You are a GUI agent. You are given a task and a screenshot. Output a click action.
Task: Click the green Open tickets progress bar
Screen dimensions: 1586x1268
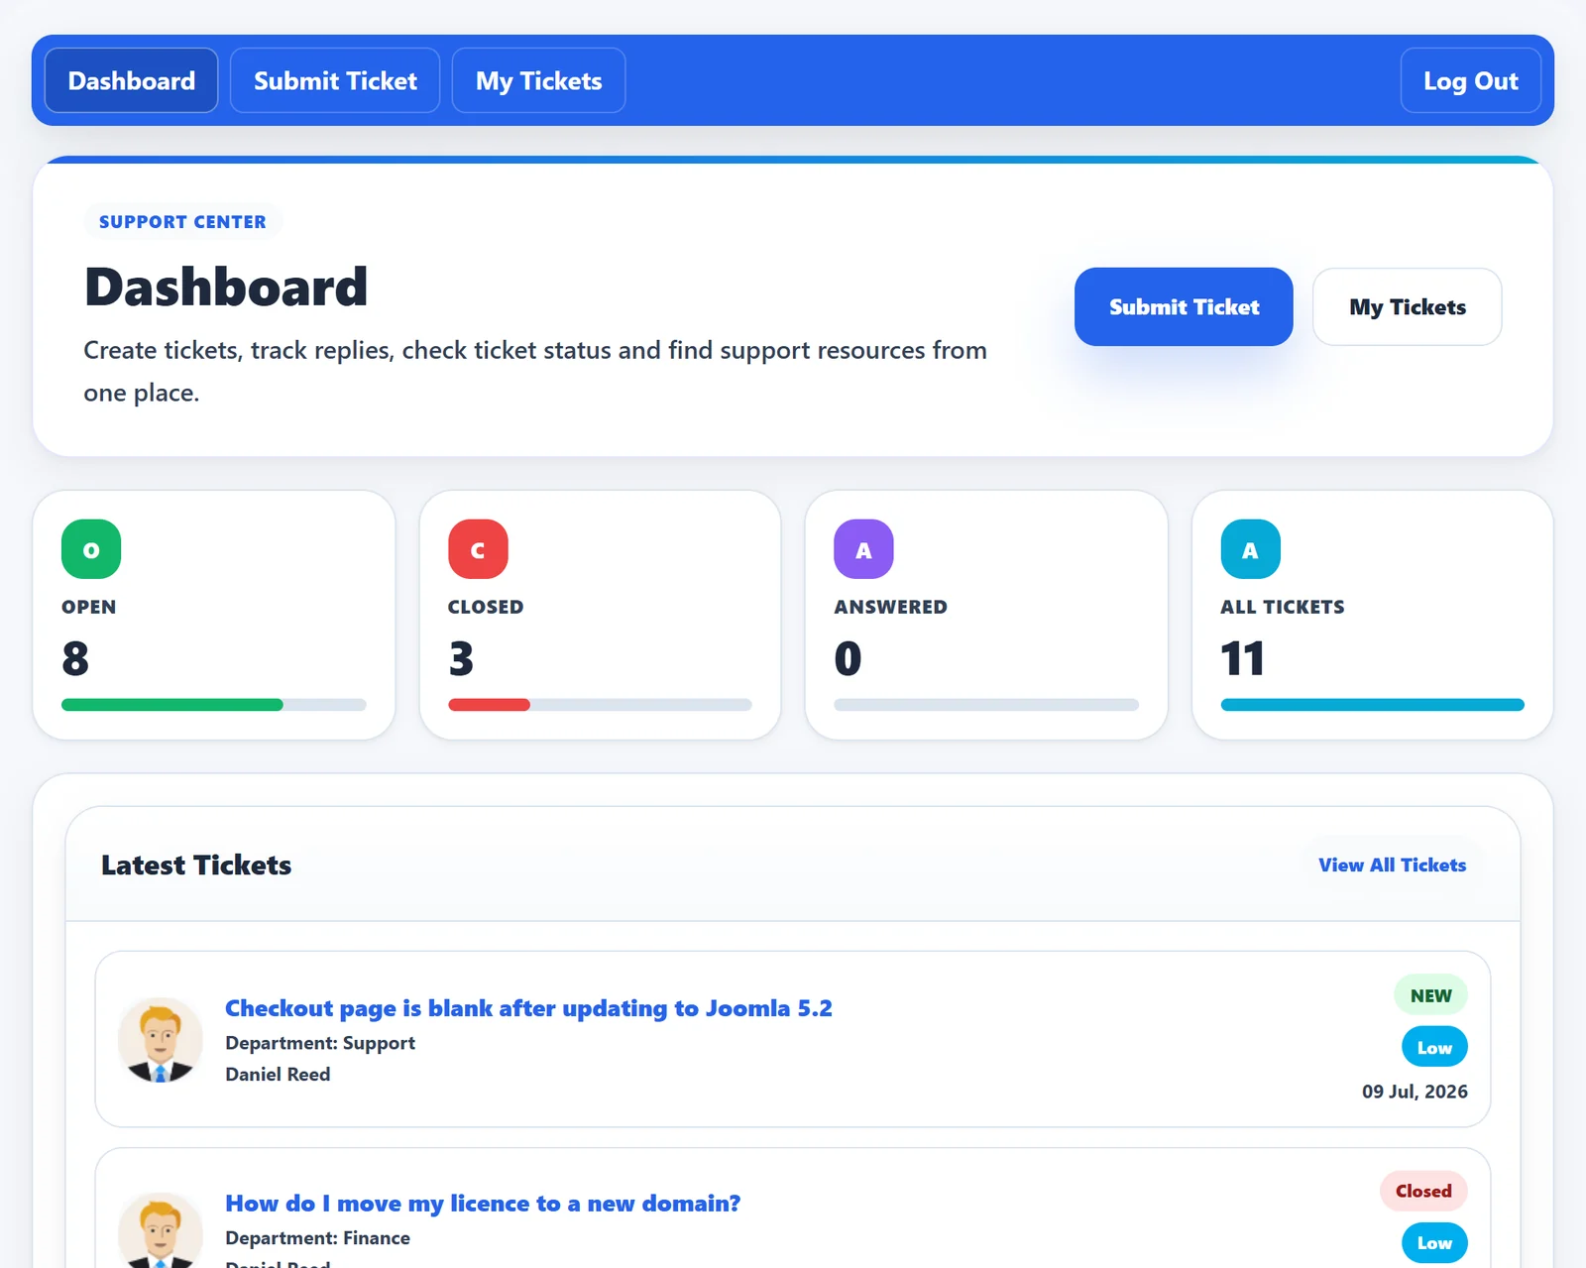click(214, 705)
